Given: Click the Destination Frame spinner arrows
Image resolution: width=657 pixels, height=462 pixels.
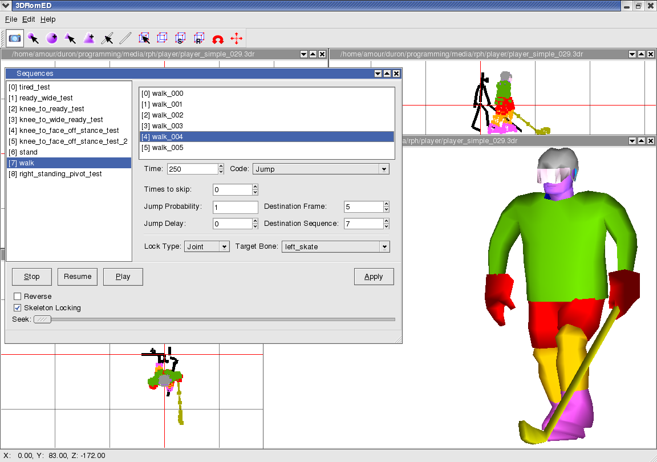Looking at the screenshot, I should (386, 206).
